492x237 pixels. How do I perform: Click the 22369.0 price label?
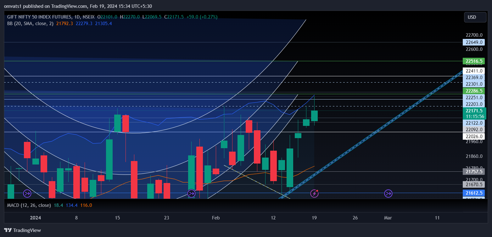pyautogui.click(x=474, y=78)
